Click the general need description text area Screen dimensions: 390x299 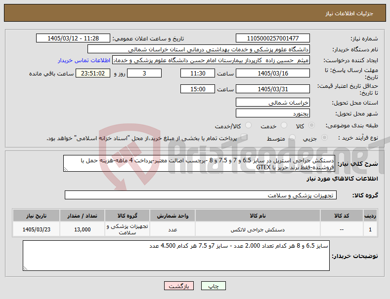tap(199, 163)
